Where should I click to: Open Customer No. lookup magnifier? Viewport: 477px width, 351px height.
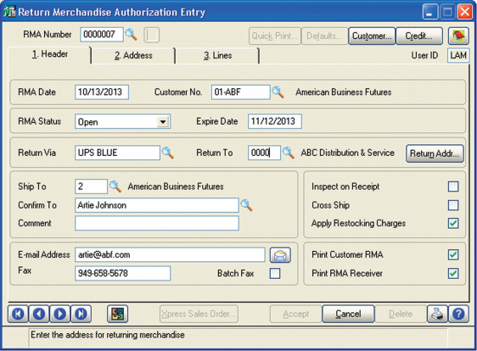click(278, 92)
